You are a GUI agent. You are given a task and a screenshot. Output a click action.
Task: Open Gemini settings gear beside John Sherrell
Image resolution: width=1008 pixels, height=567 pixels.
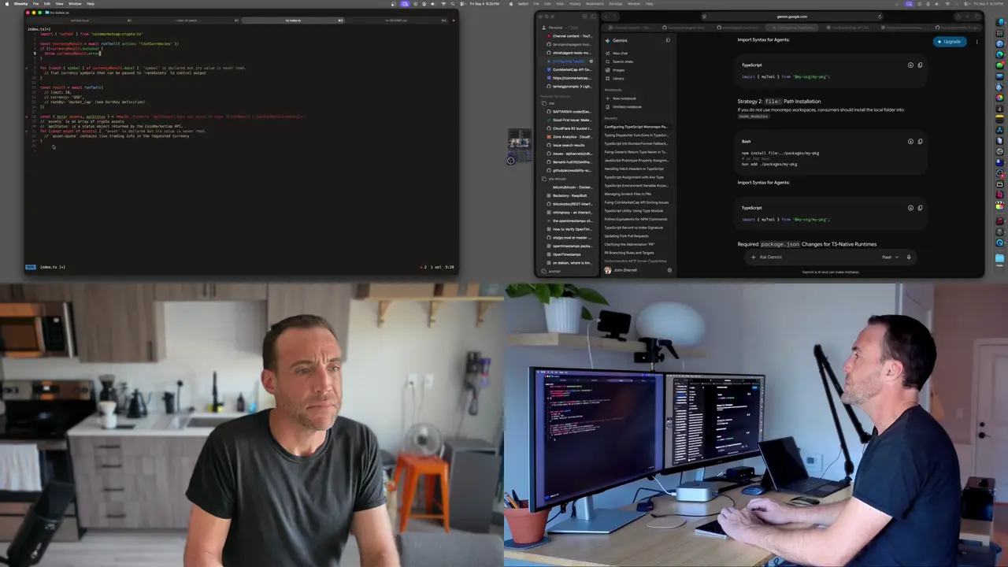tap(669, 270)
